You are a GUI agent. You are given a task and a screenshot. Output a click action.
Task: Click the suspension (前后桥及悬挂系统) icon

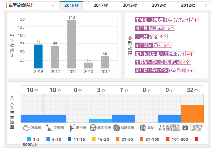point(162,128)
